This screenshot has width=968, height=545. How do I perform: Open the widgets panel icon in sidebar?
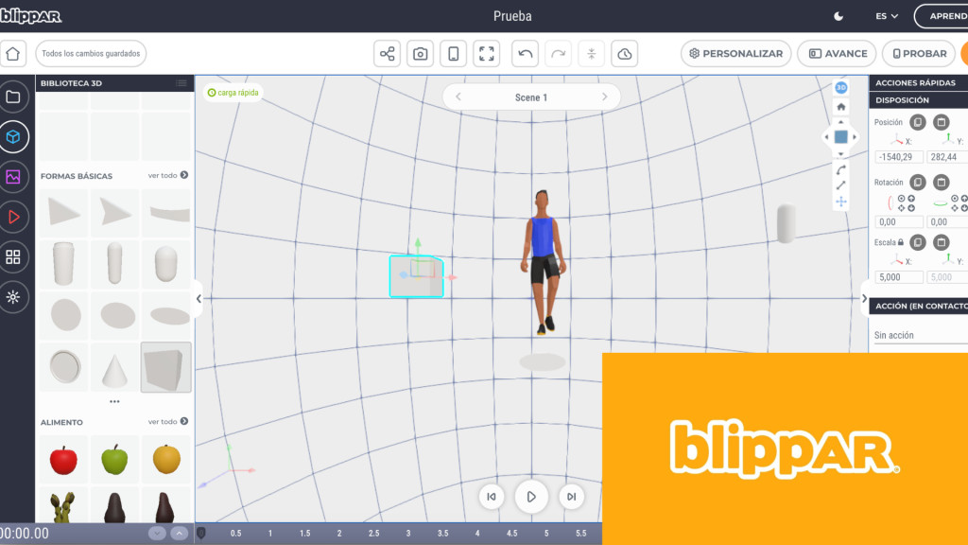coord(14,256)
